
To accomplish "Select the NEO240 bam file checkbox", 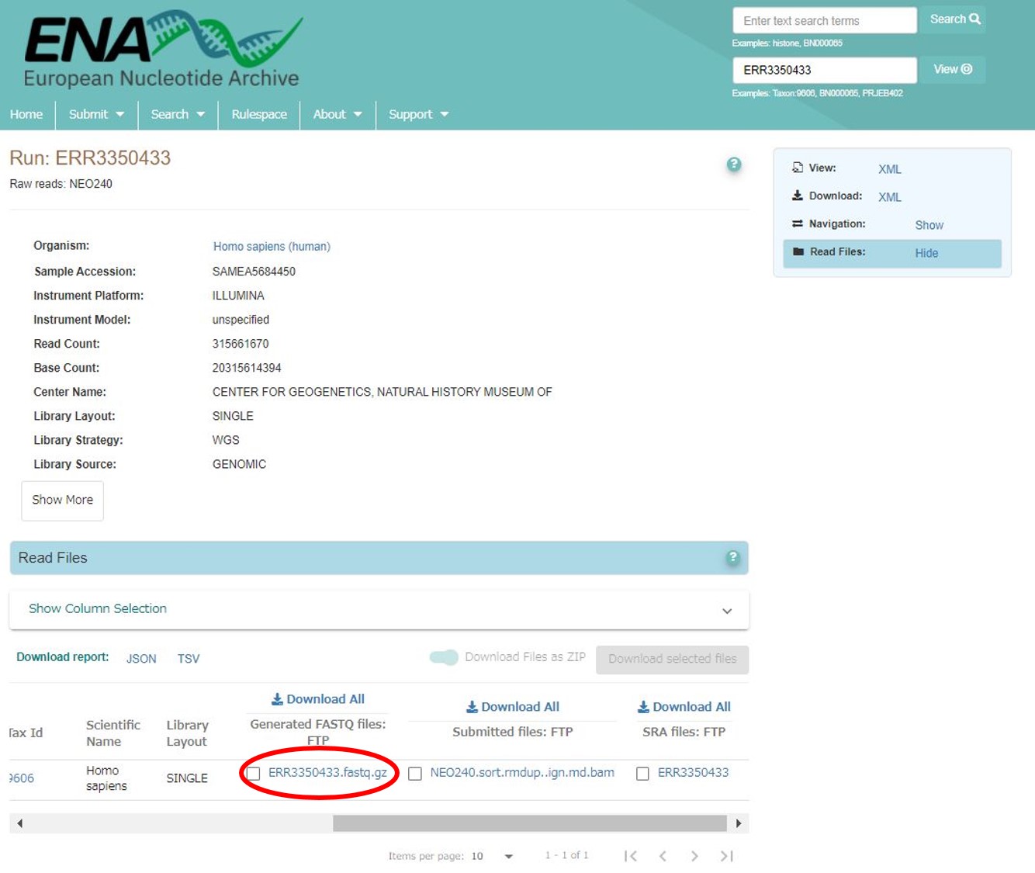I will [415, 774].
